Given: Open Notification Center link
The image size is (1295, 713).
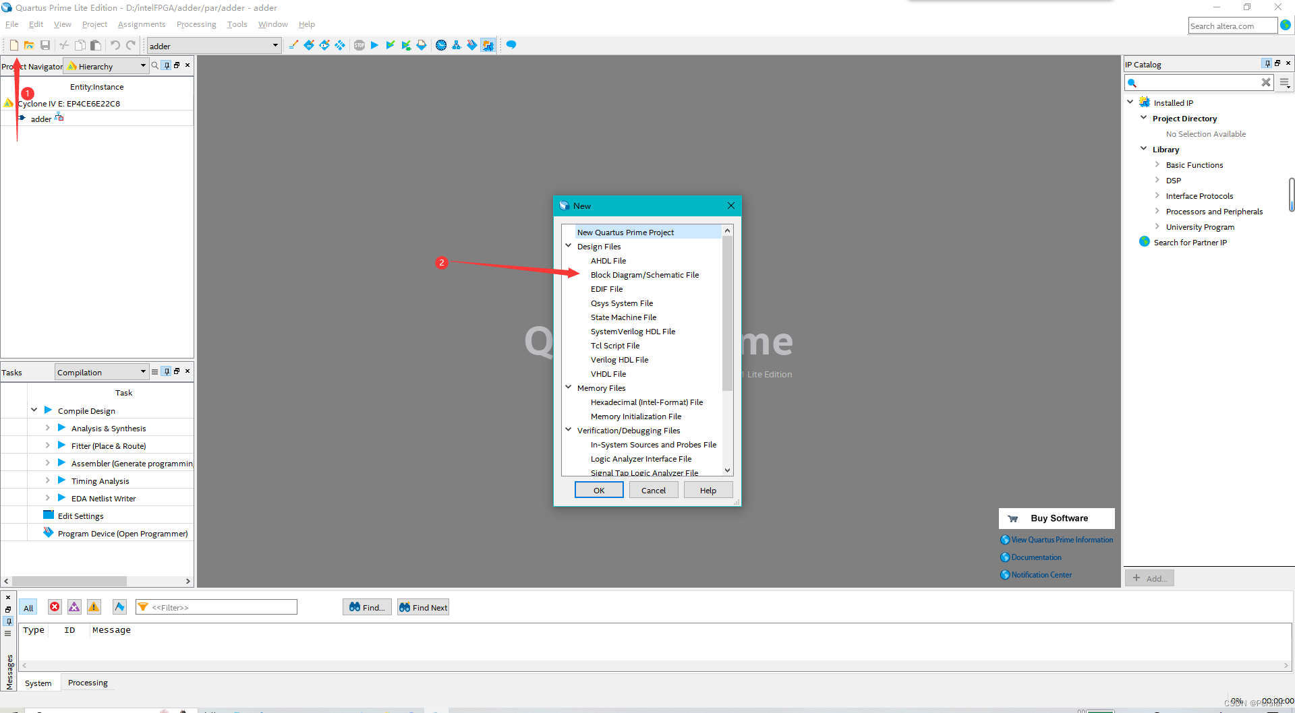Looking at the screenshot, I should 1036,575.
